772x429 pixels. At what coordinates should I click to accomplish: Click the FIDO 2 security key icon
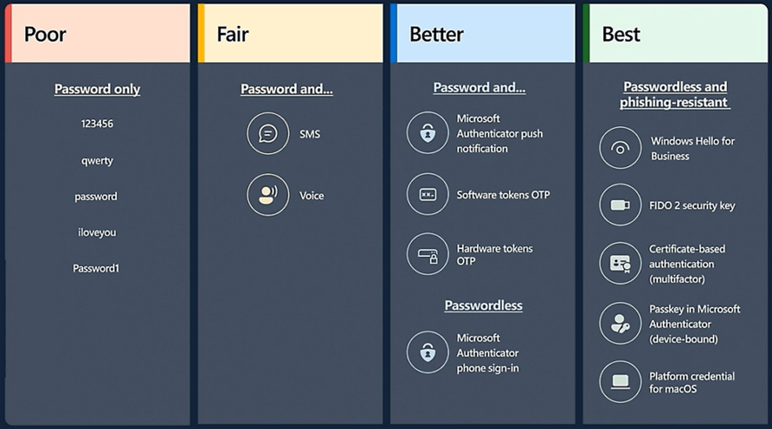point(621,205)
